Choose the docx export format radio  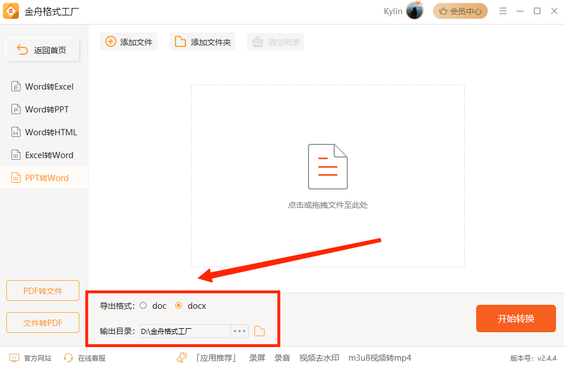tap(178, 305)
